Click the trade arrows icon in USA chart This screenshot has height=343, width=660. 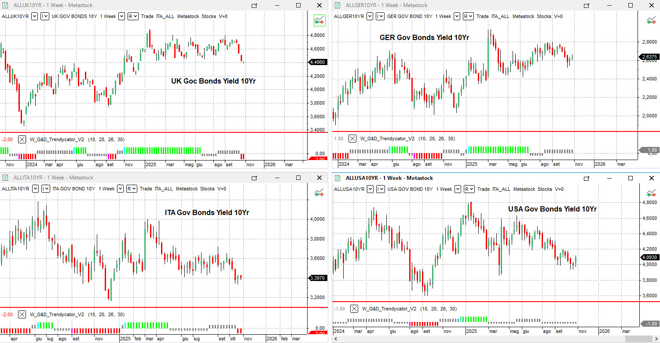point(651,193)
